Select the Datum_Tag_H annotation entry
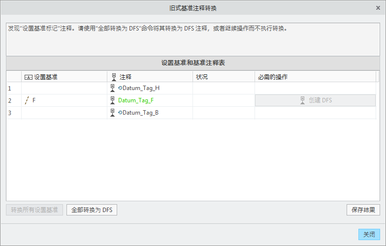This screenshot has height=246, width=386. pos(141,88)
